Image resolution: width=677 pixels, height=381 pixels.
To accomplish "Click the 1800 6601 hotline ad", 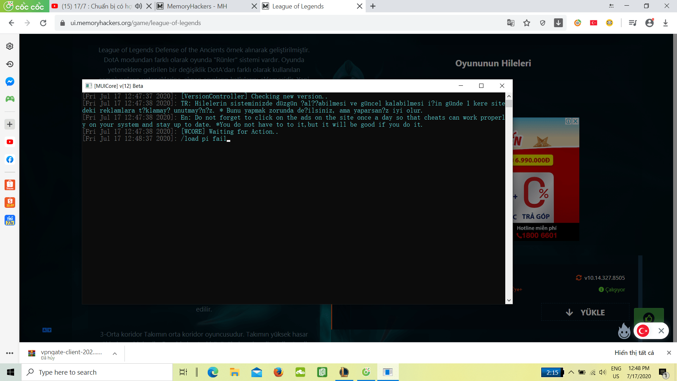I will [537, 235].
